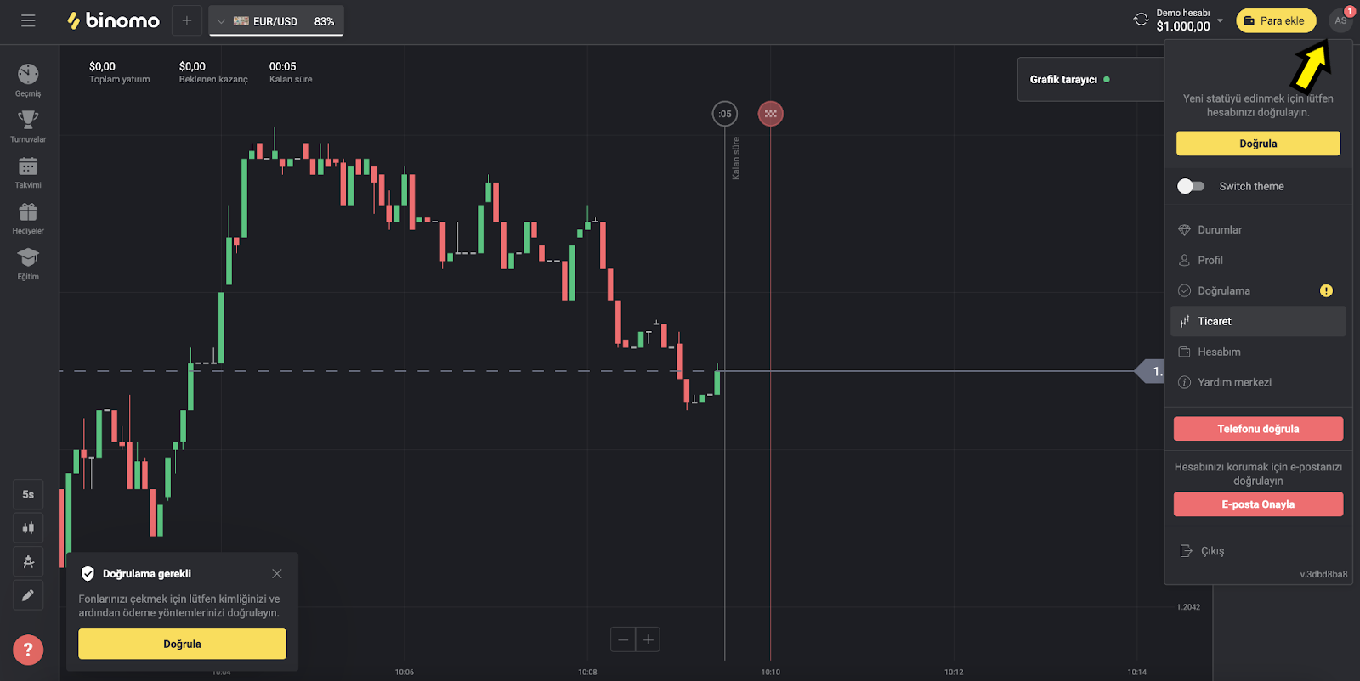The height and width of the screenshot is (681, 1360).
Task: Toggle the Switch theme switch
Action: [1190, 186]
